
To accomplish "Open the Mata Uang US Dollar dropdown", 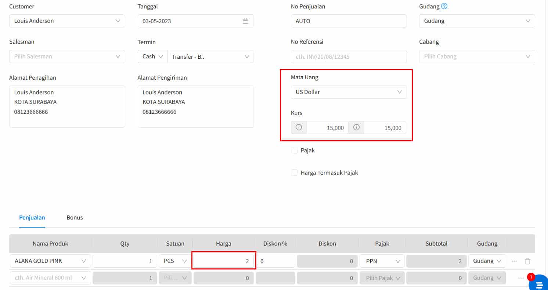I will pyautogui.click(x=349, y=92).
